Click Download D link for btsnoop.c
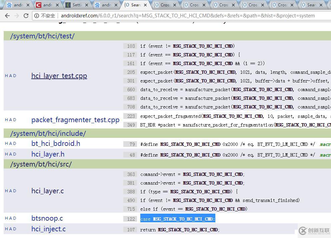The height and width of the screenshot is (238, 331). point(15,218)
